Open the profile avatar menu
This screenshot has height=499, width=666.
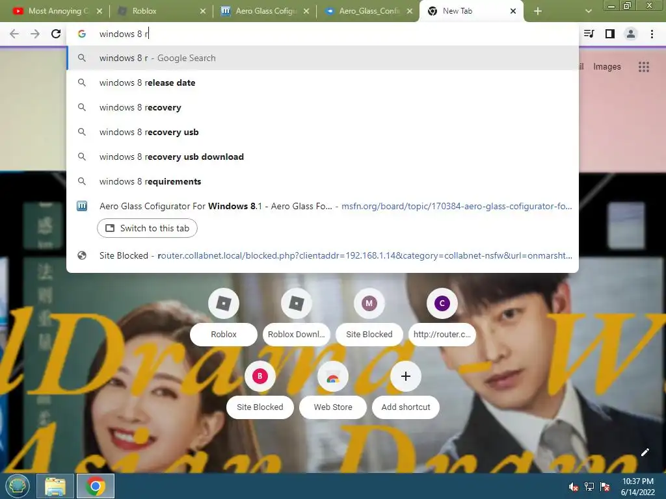pyautogui.click(x=631, y=34)
